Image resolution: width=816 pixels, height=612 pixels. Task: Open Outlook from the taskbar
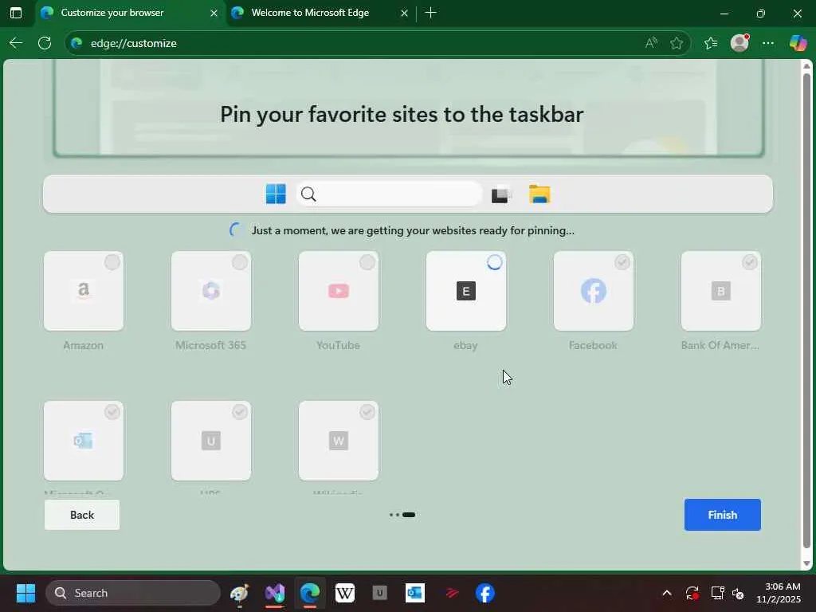414,593
